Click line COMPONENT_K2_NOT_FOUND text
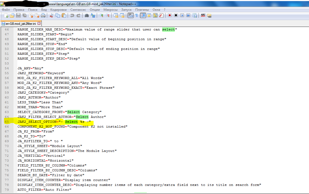 (72, 127)
